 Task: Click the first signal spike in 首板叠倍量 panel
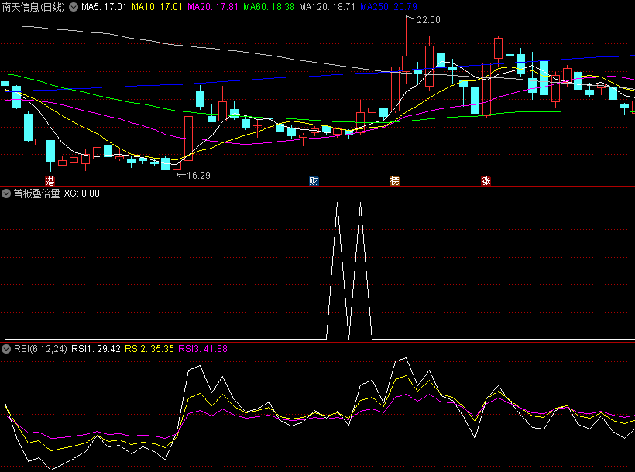[x=338, y=270]
